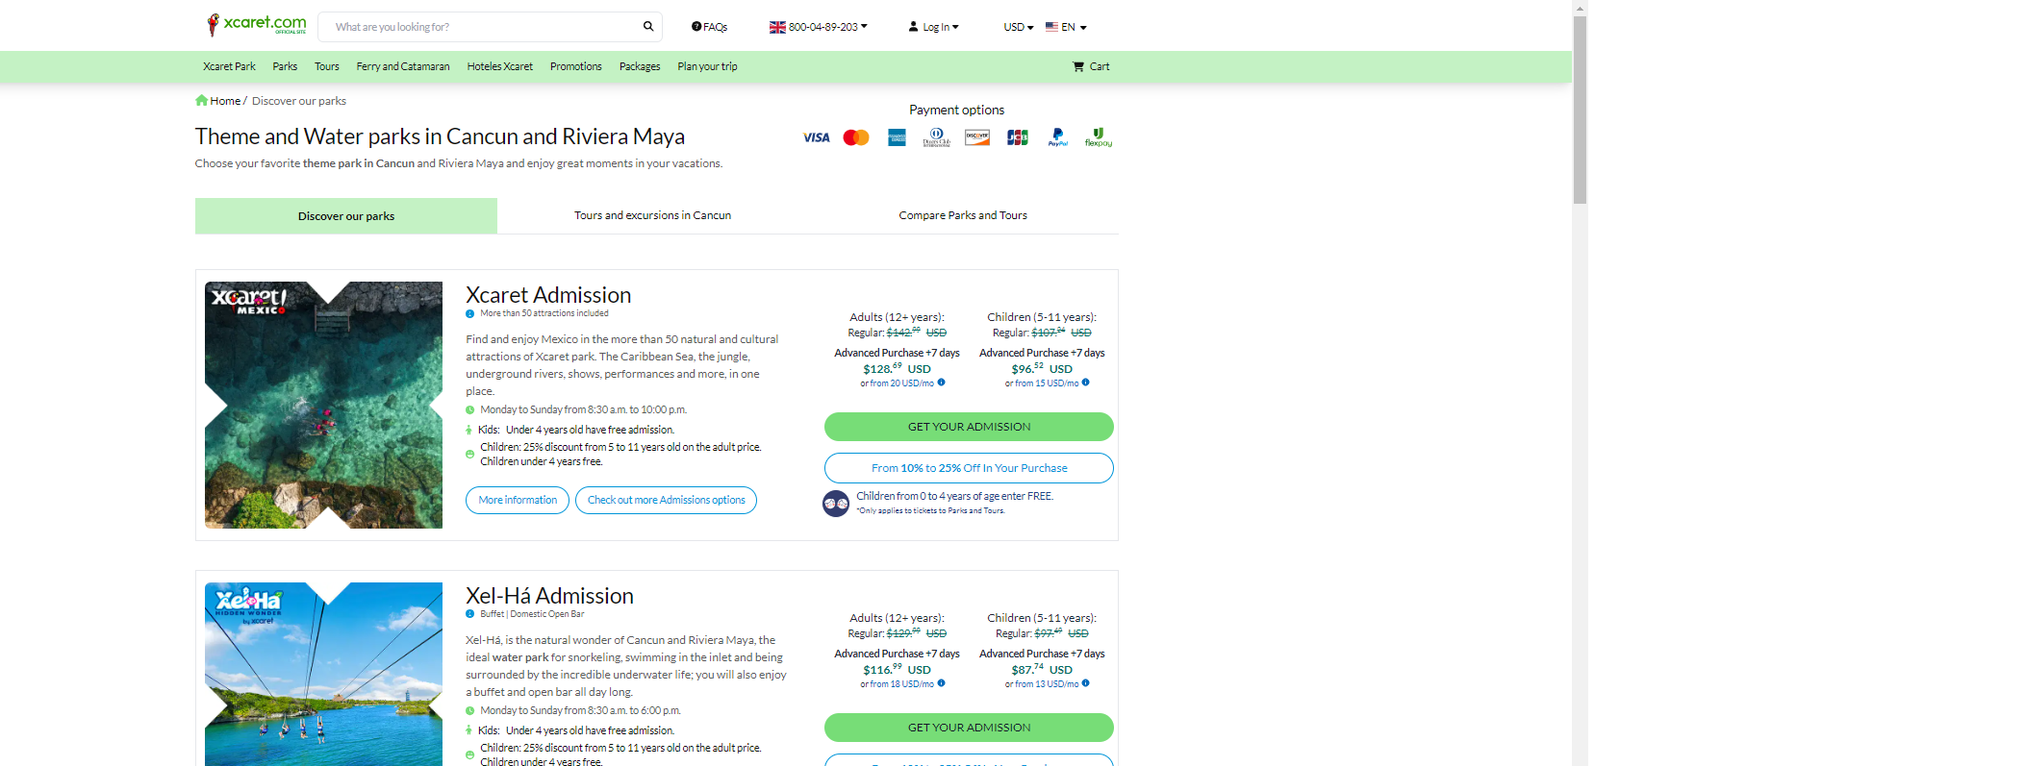
Task: Open the Packages menu
Action: pos(640,66)
